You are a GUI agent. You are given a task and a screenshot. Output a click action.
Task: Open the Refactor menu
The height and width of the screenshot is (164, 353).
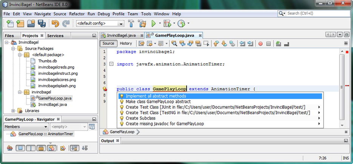(77, 14)
